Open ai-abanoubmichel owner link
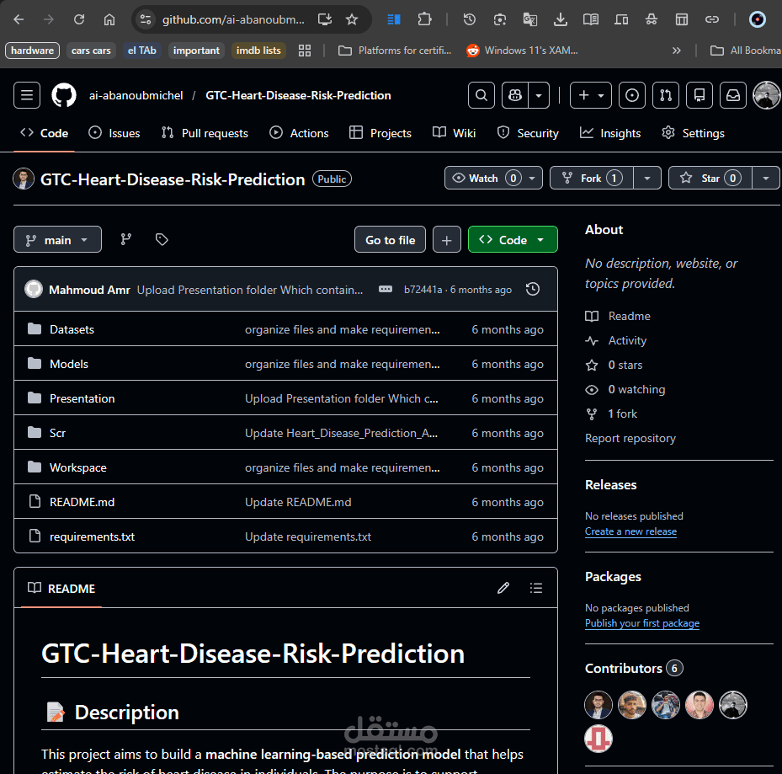The width and height of the screenshot is (782, 774). tap(136, 95)
